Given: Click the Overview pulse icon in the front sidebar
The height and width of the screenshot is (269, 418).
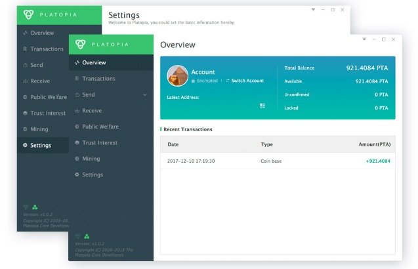Looking at the screenshot, I should point(77,62).
